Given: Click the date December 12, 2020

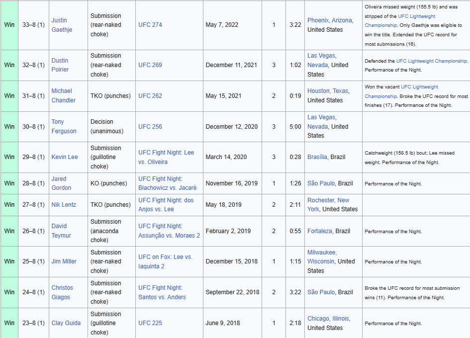Looking at the screenshot, I should coord(231,127).
